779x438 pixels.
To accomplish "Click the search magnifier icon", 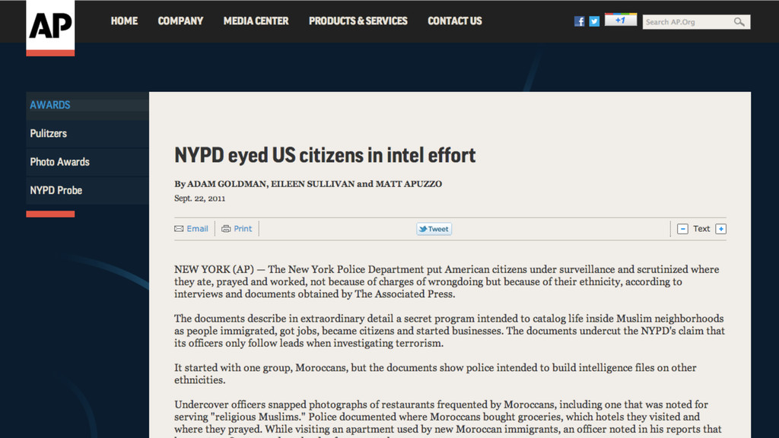I will tap(739, 22).
